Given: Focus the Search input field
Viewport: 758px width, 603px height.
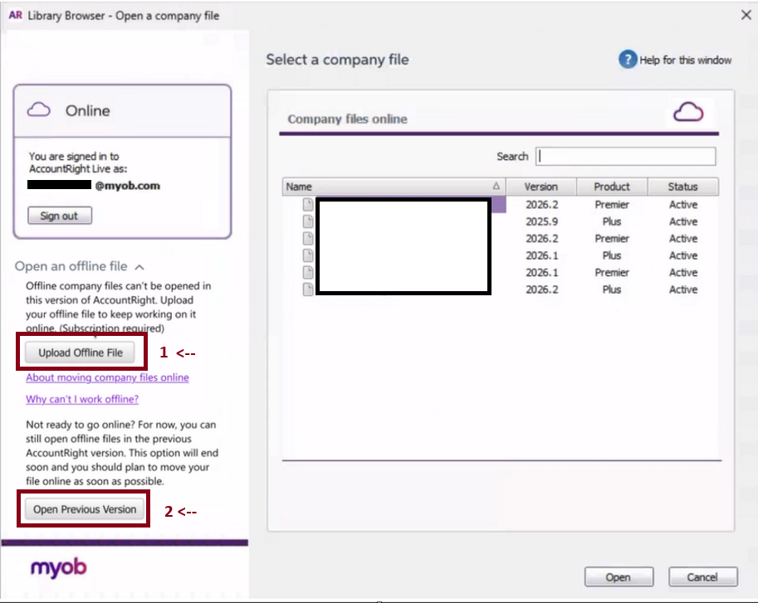Looking at the screenshot, I should coord(625,157).
